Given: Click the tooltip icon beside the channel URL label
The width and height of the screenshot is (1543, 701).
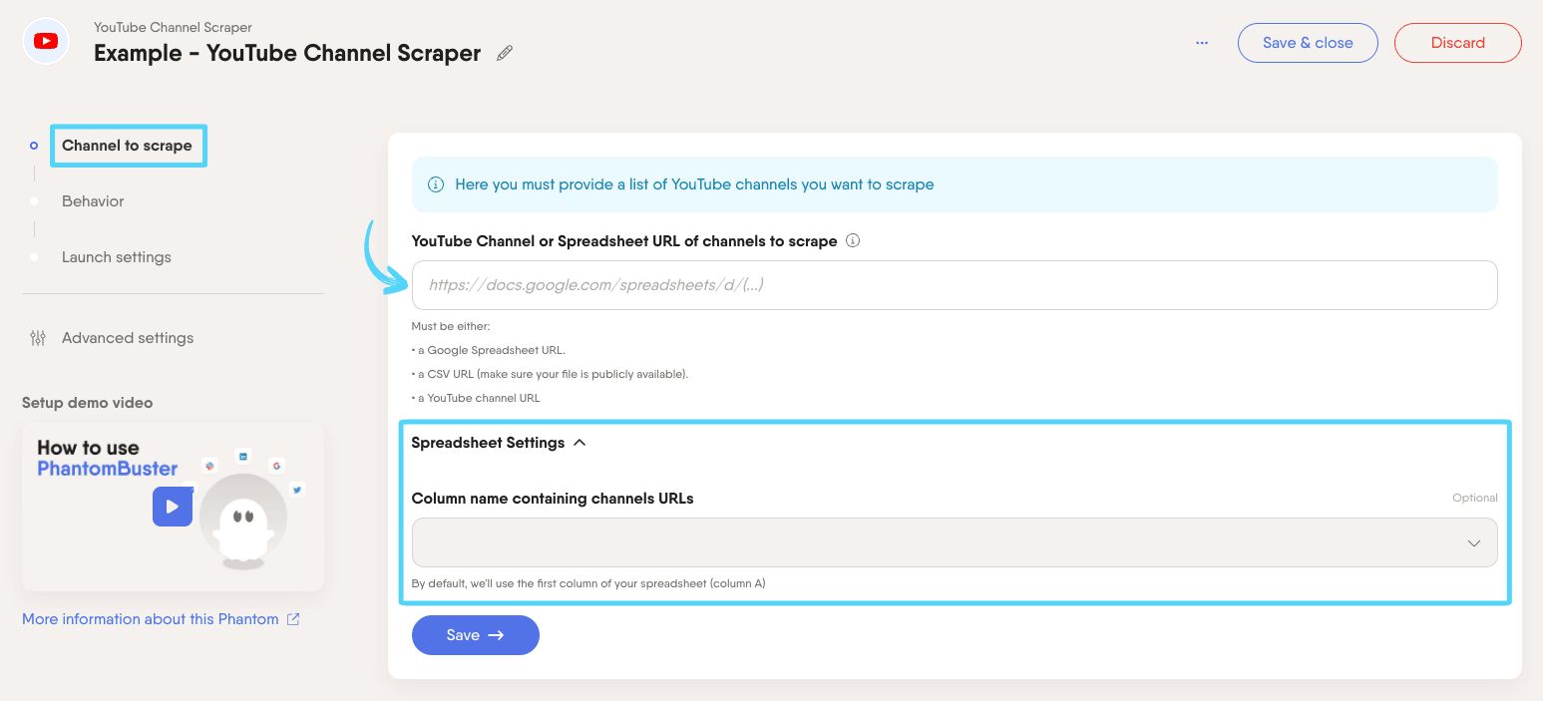Looking at the screenshot, I should 852,240.
